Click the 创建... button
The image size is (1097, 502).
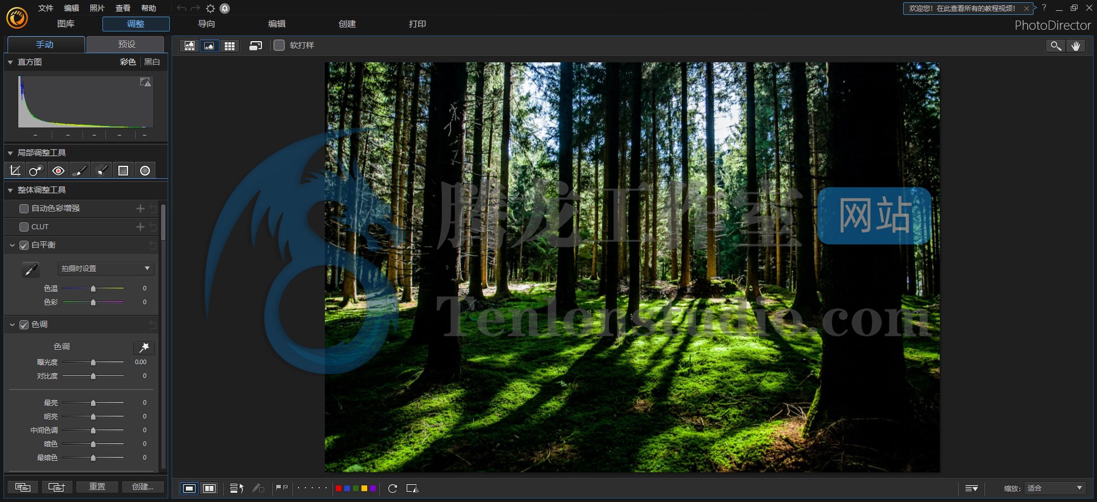(143, 487)
